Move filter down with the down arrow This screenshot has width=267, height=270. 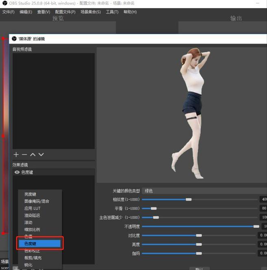click(41, 155)
